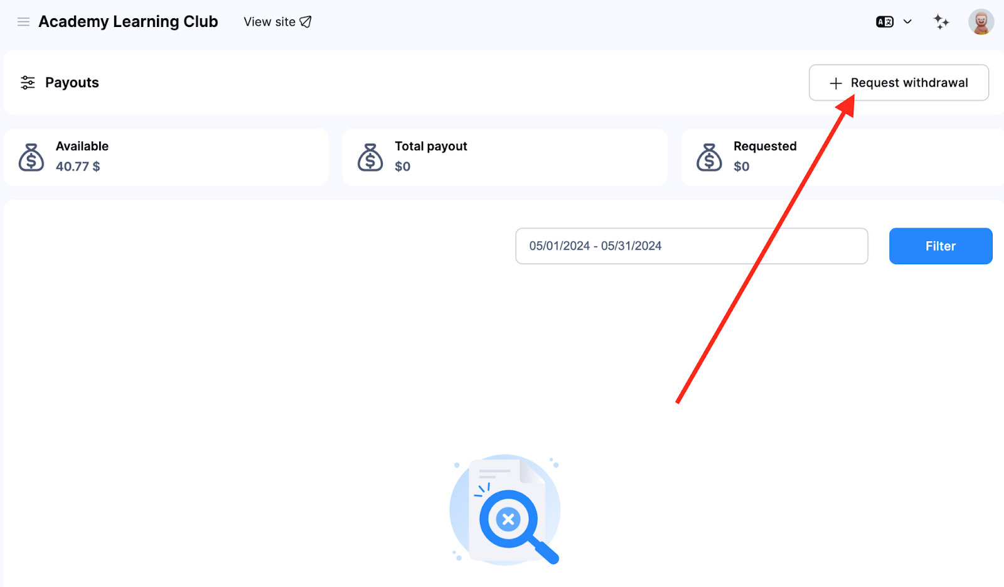Click the Total payout $0 value
The image size is (1004, 587).
pos(402,166)
